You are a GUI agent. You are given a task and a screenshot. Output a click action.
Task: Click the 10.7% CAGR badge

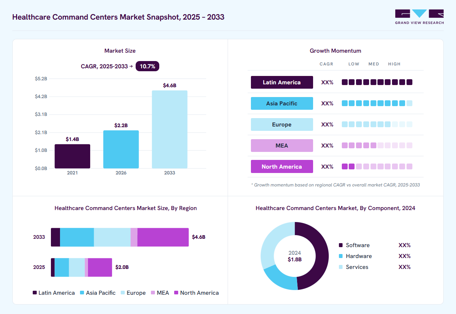147,66
